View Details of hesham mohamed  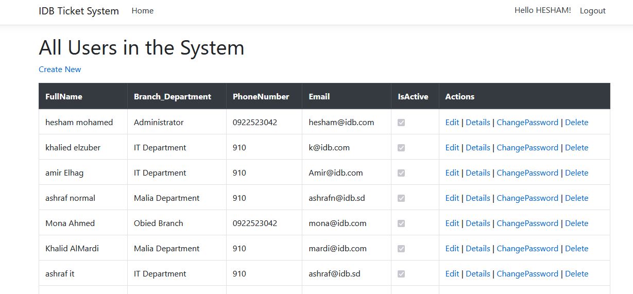[478, 123]
